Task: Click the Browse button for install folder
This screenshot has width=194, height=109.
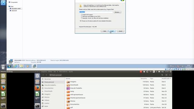Action: click(x=117, y=12)
